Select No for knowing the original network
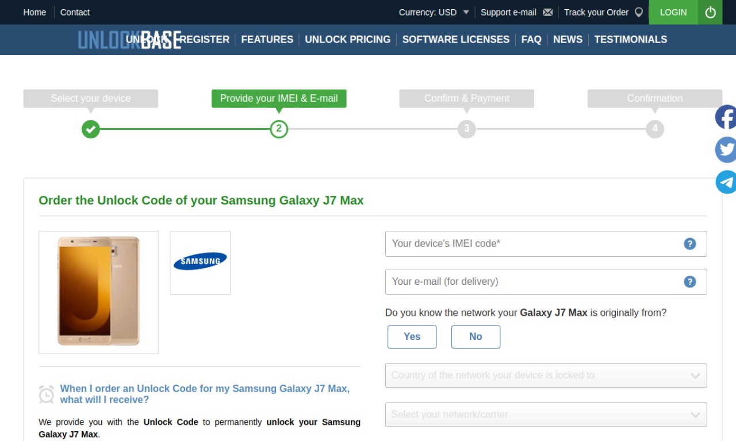 tap(476, 336)
